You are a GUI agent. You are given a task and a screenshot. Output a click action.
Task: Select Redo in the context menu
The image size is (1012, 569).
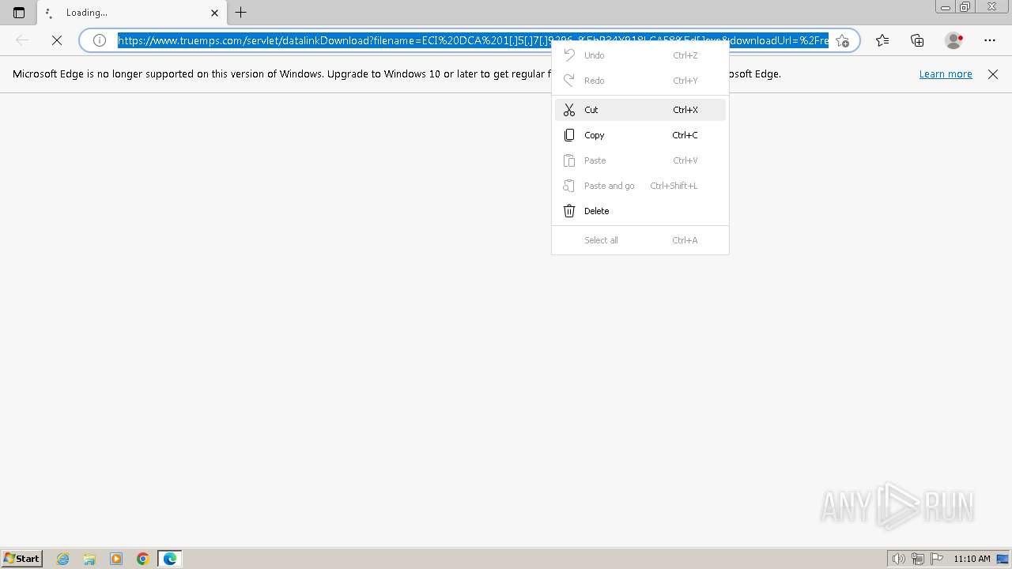[640, 81]
